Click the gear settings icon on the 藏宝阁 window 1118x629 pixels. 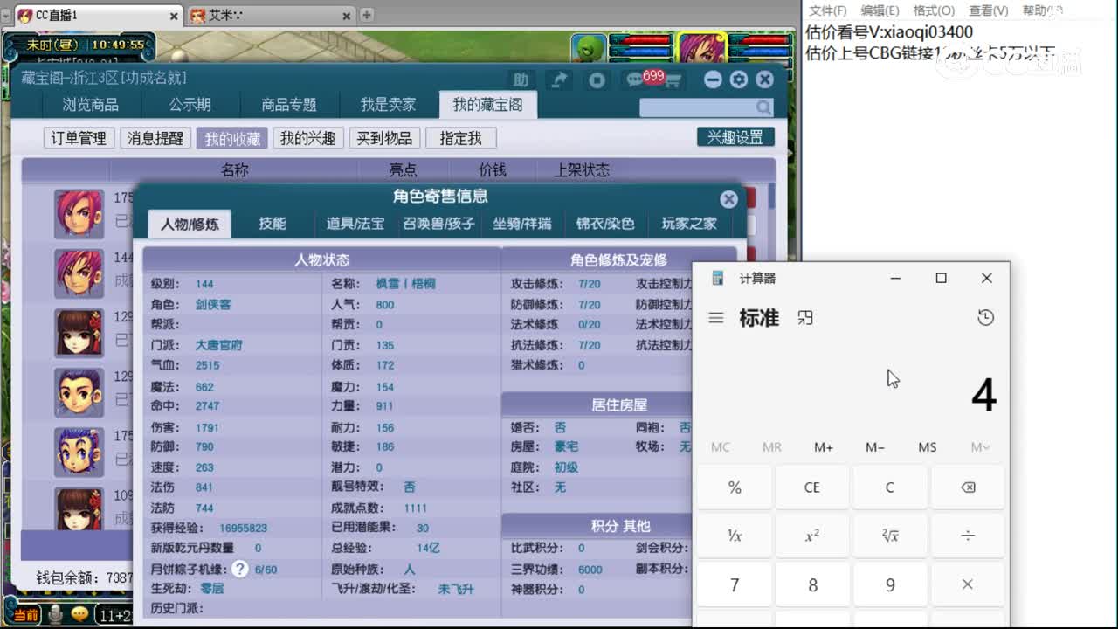(x=739, y=79)
